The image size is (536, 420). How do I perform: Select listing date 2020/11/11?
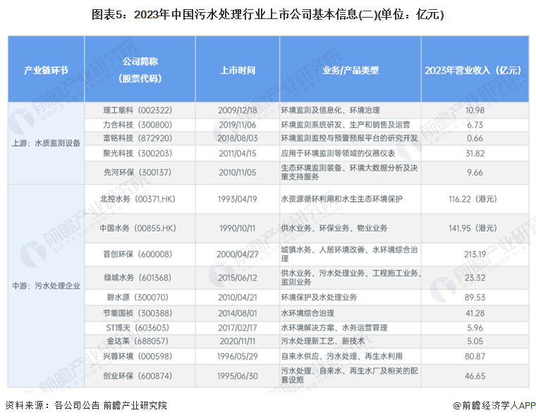coord(238,341)
